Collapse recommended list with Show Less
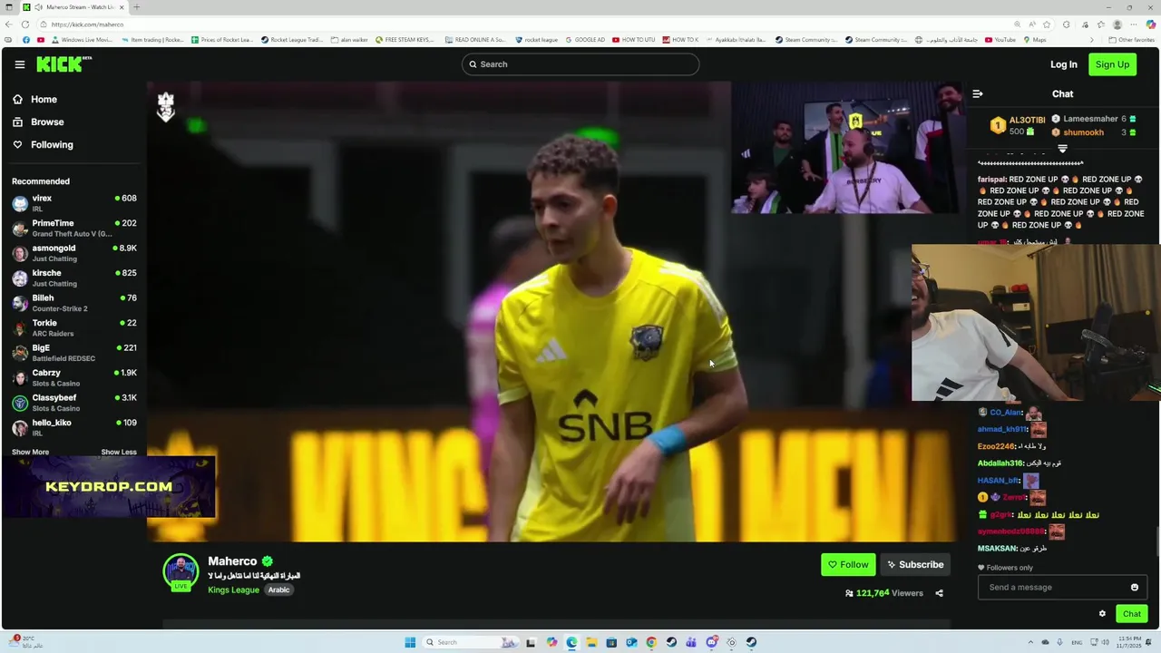Viewport: 1161px width, 653px height. pyautogui.click(x=119, y=452)
